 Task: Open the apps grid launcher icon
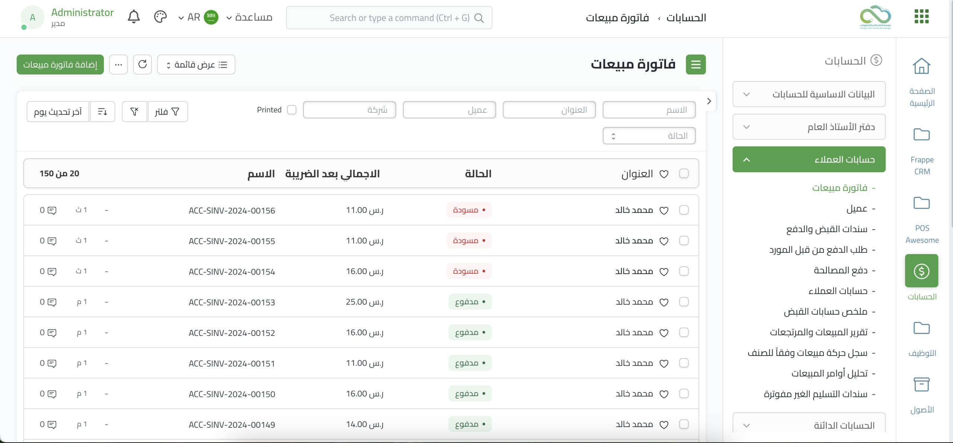(921, 17)
